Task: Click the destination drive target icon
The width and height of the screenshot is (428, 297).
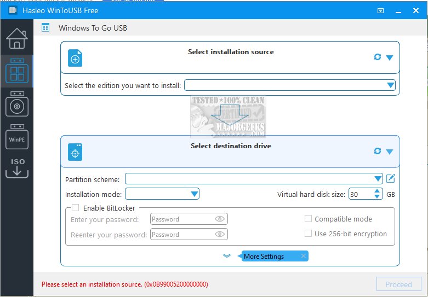Action: click(x=75, y=152)
